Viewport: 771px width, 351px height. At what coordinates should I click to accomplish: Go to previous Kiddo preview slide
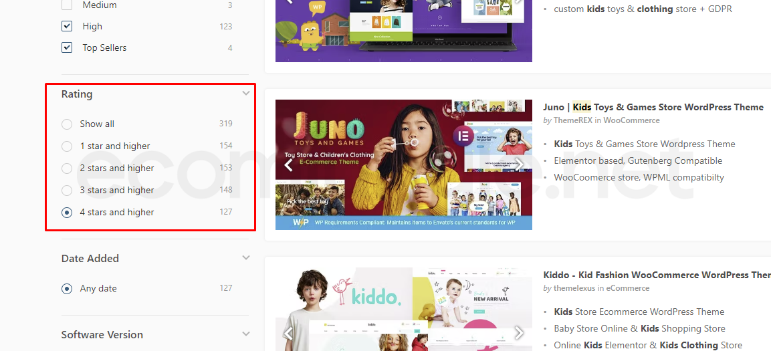pyautogui.click(x=289, y=333)
